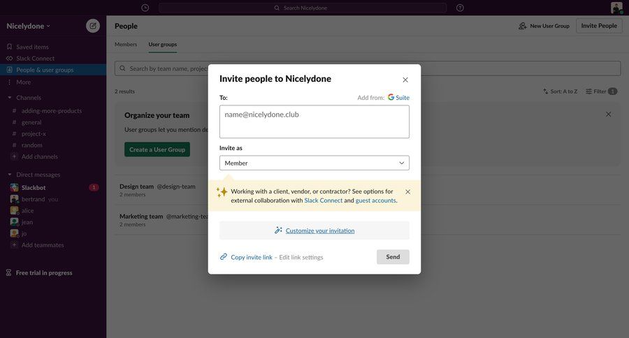The height and width of the screenshot is (338, 629).
Task: Click the Slackbot unread badge
Action: tap(94, 187)
